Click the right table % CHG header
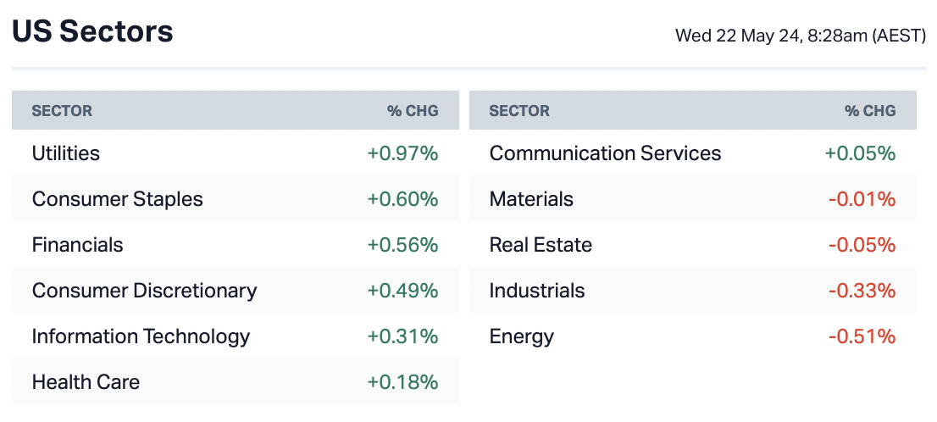 pyautogui.click(x=870, y=111)
